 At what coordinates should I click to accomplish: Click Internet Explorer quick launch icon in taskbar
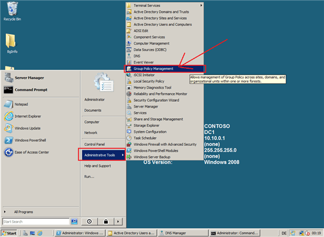tap(39, 233)
